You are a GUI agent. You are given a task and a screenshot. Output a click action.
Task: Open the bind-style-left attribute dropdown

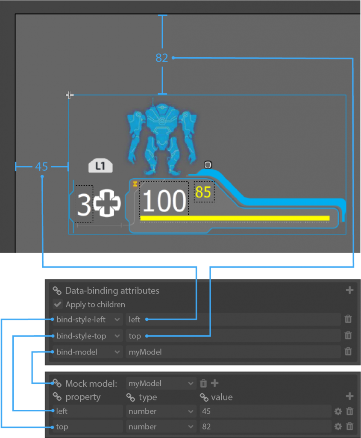pyautogui.click(x=117, y=320)
